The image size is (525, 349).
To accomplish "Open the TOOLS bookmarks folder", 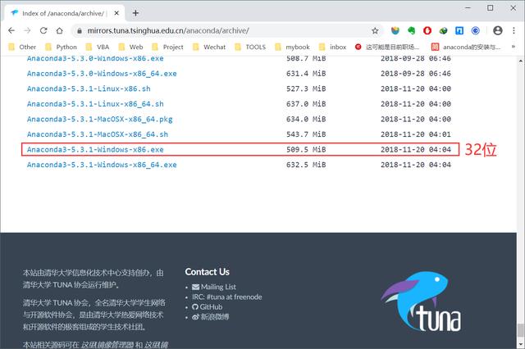I will [x=250, y=48].
